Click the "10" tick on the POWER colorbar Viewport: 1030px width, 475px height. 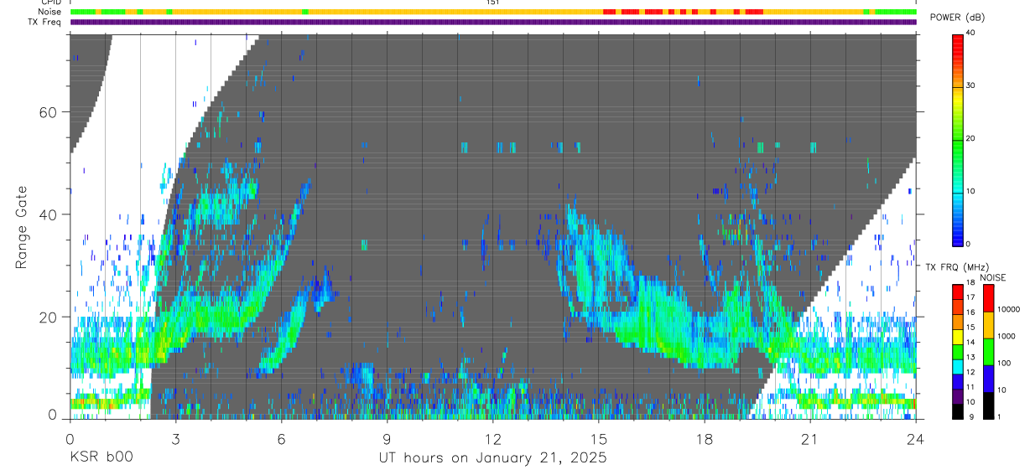pos(969,192)
